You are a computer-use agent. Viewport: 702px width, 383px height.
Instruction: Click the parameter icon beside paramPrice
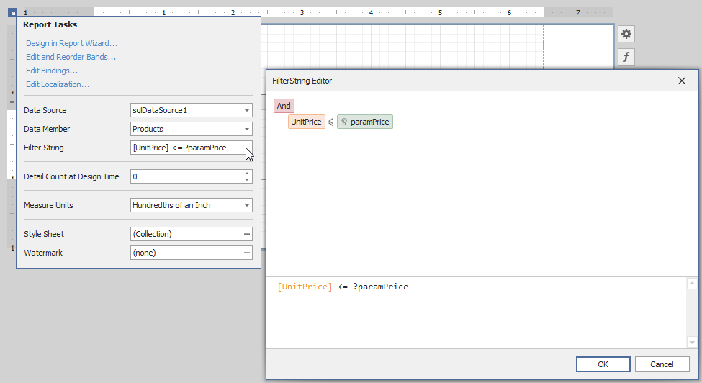tap(344, 122)
